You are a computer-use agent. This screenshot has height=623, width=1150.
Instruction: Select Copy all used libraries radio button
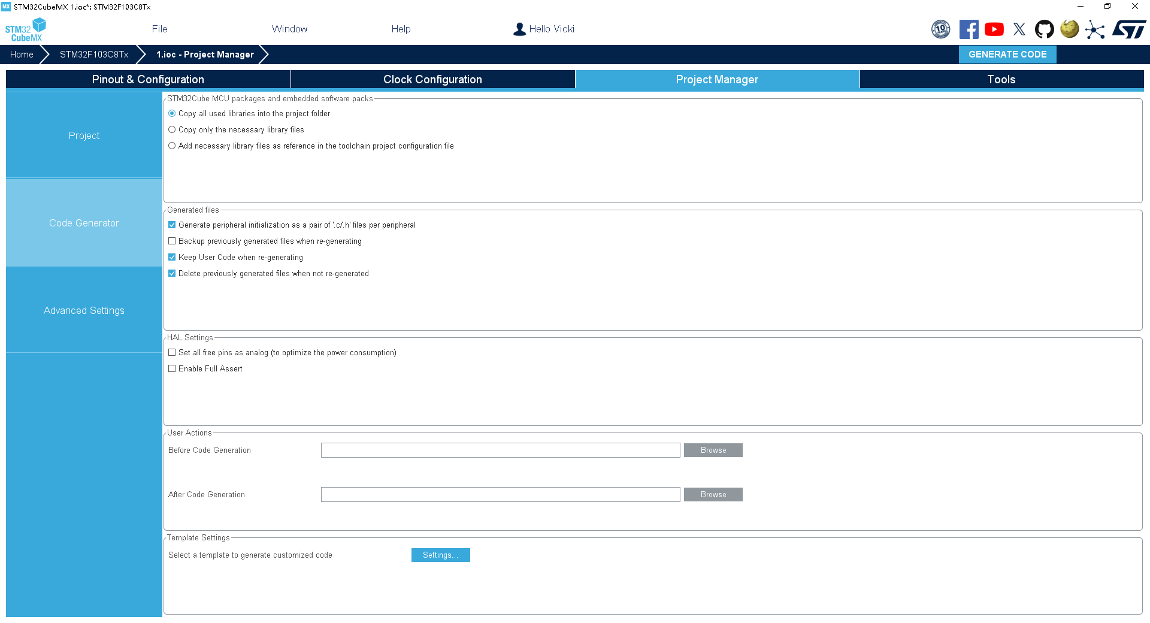tap(172, 113)
